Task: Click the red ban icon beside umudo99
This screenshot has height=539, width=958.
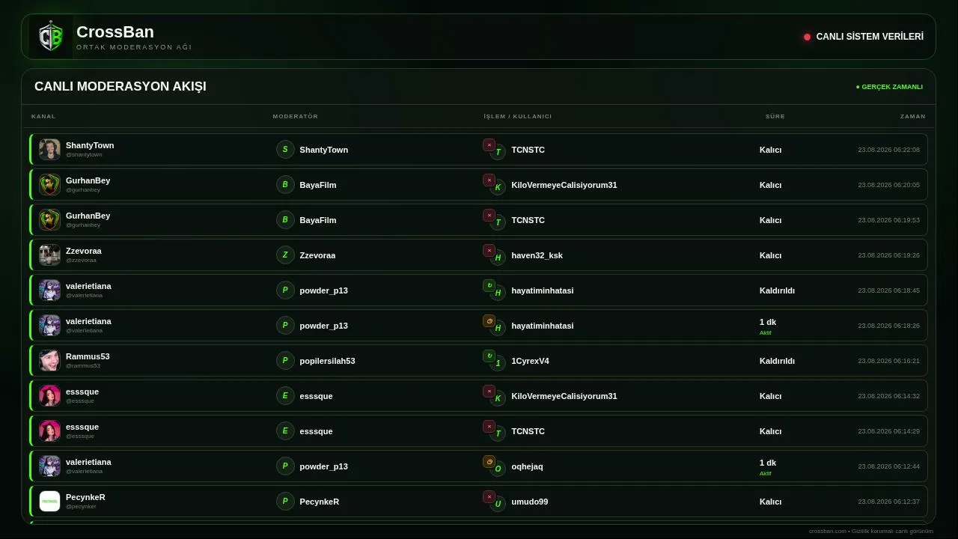Action: pos(489,497)
